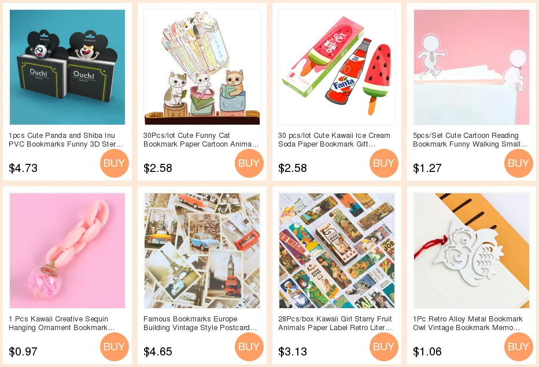The width and height of the screenshot is (539, 367).
Task: Click BUY for the $1.06 Alloy Metal Owl bookmark
Action: (519, 346)
